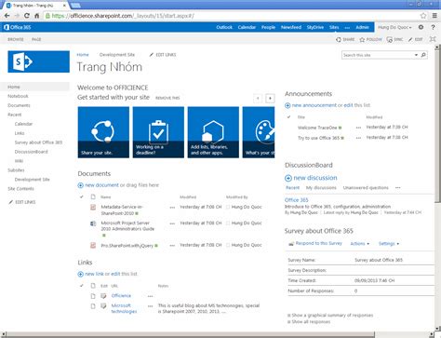Open ellipsis menu for Welcome TraceOne announcement

[358, 128]
